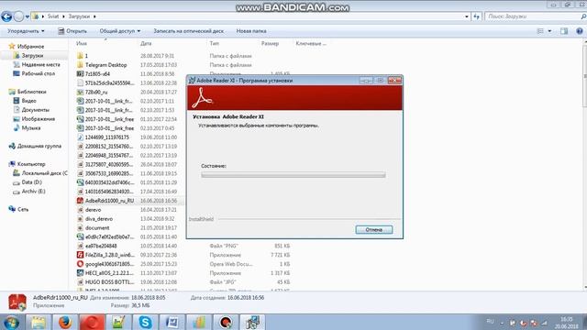Click Записать на оптический диск

click(188, 31)
